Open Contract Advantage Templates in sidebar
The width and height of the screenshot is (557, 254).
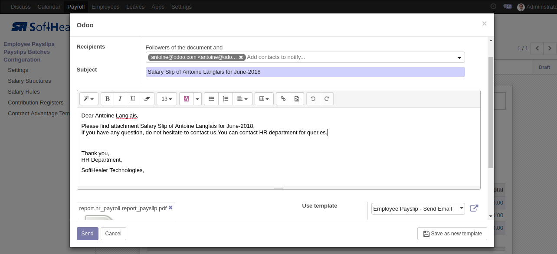pos(39,114)
